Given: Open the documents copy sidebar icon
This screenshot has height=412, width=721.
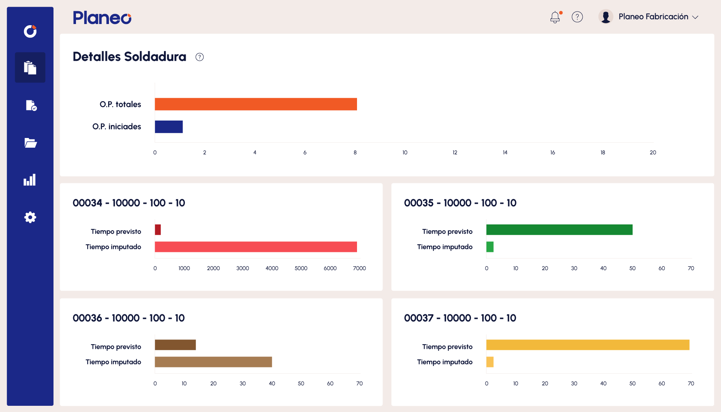Looking at the screenshot, I should 30,67.
